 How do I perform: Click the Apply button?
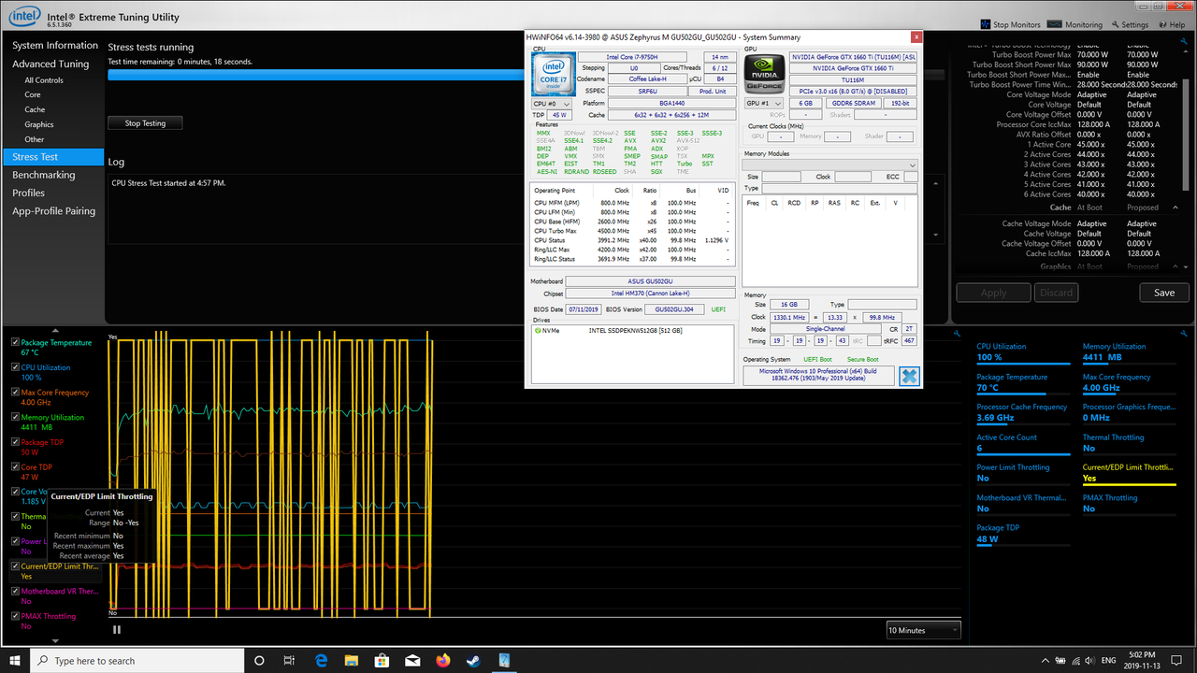[x=993, y=293]
